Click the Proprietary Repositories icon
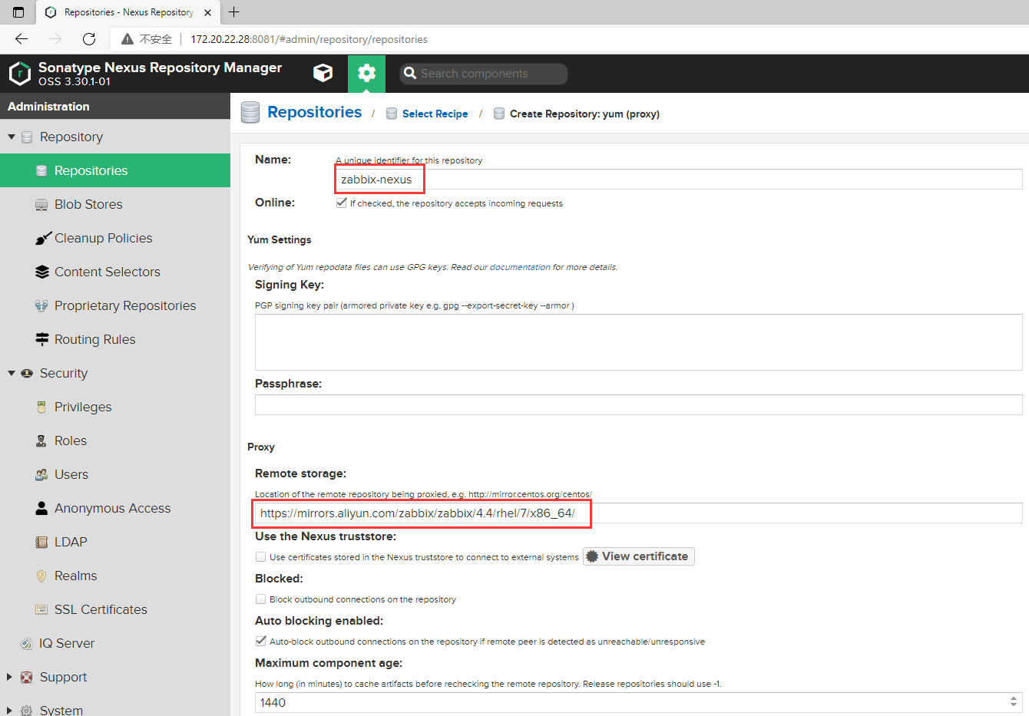Image resolution: width=1029 pixels, height=716 pixels. point(41,305)
